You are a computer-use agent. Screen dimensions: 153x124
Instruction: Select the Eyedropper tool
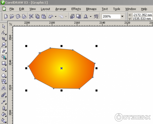coord(4,102)
